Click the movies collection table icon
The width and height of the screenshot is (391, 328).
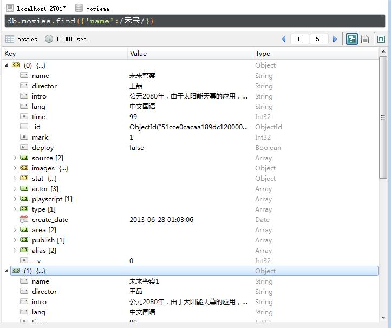pos(10,39)
